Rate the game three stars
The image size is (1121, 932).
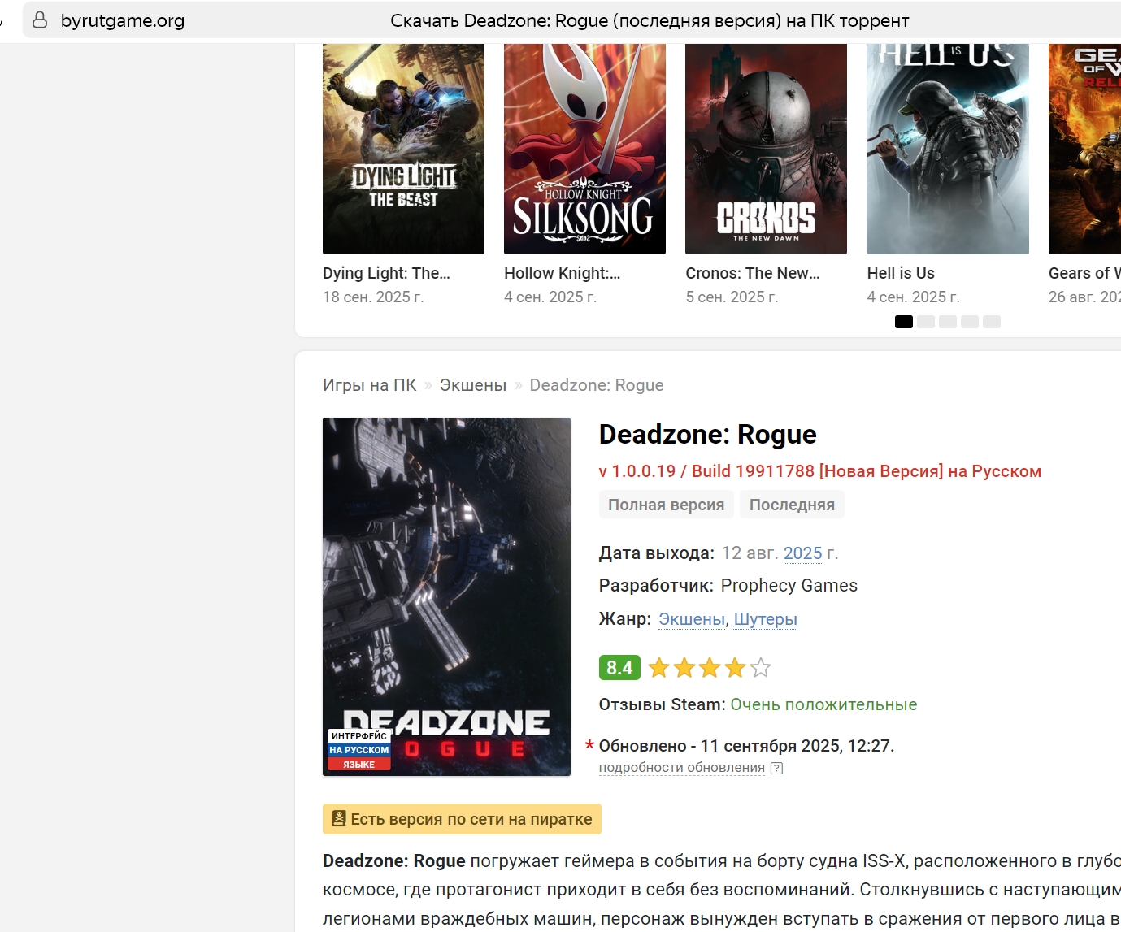[x=710, y=668]
